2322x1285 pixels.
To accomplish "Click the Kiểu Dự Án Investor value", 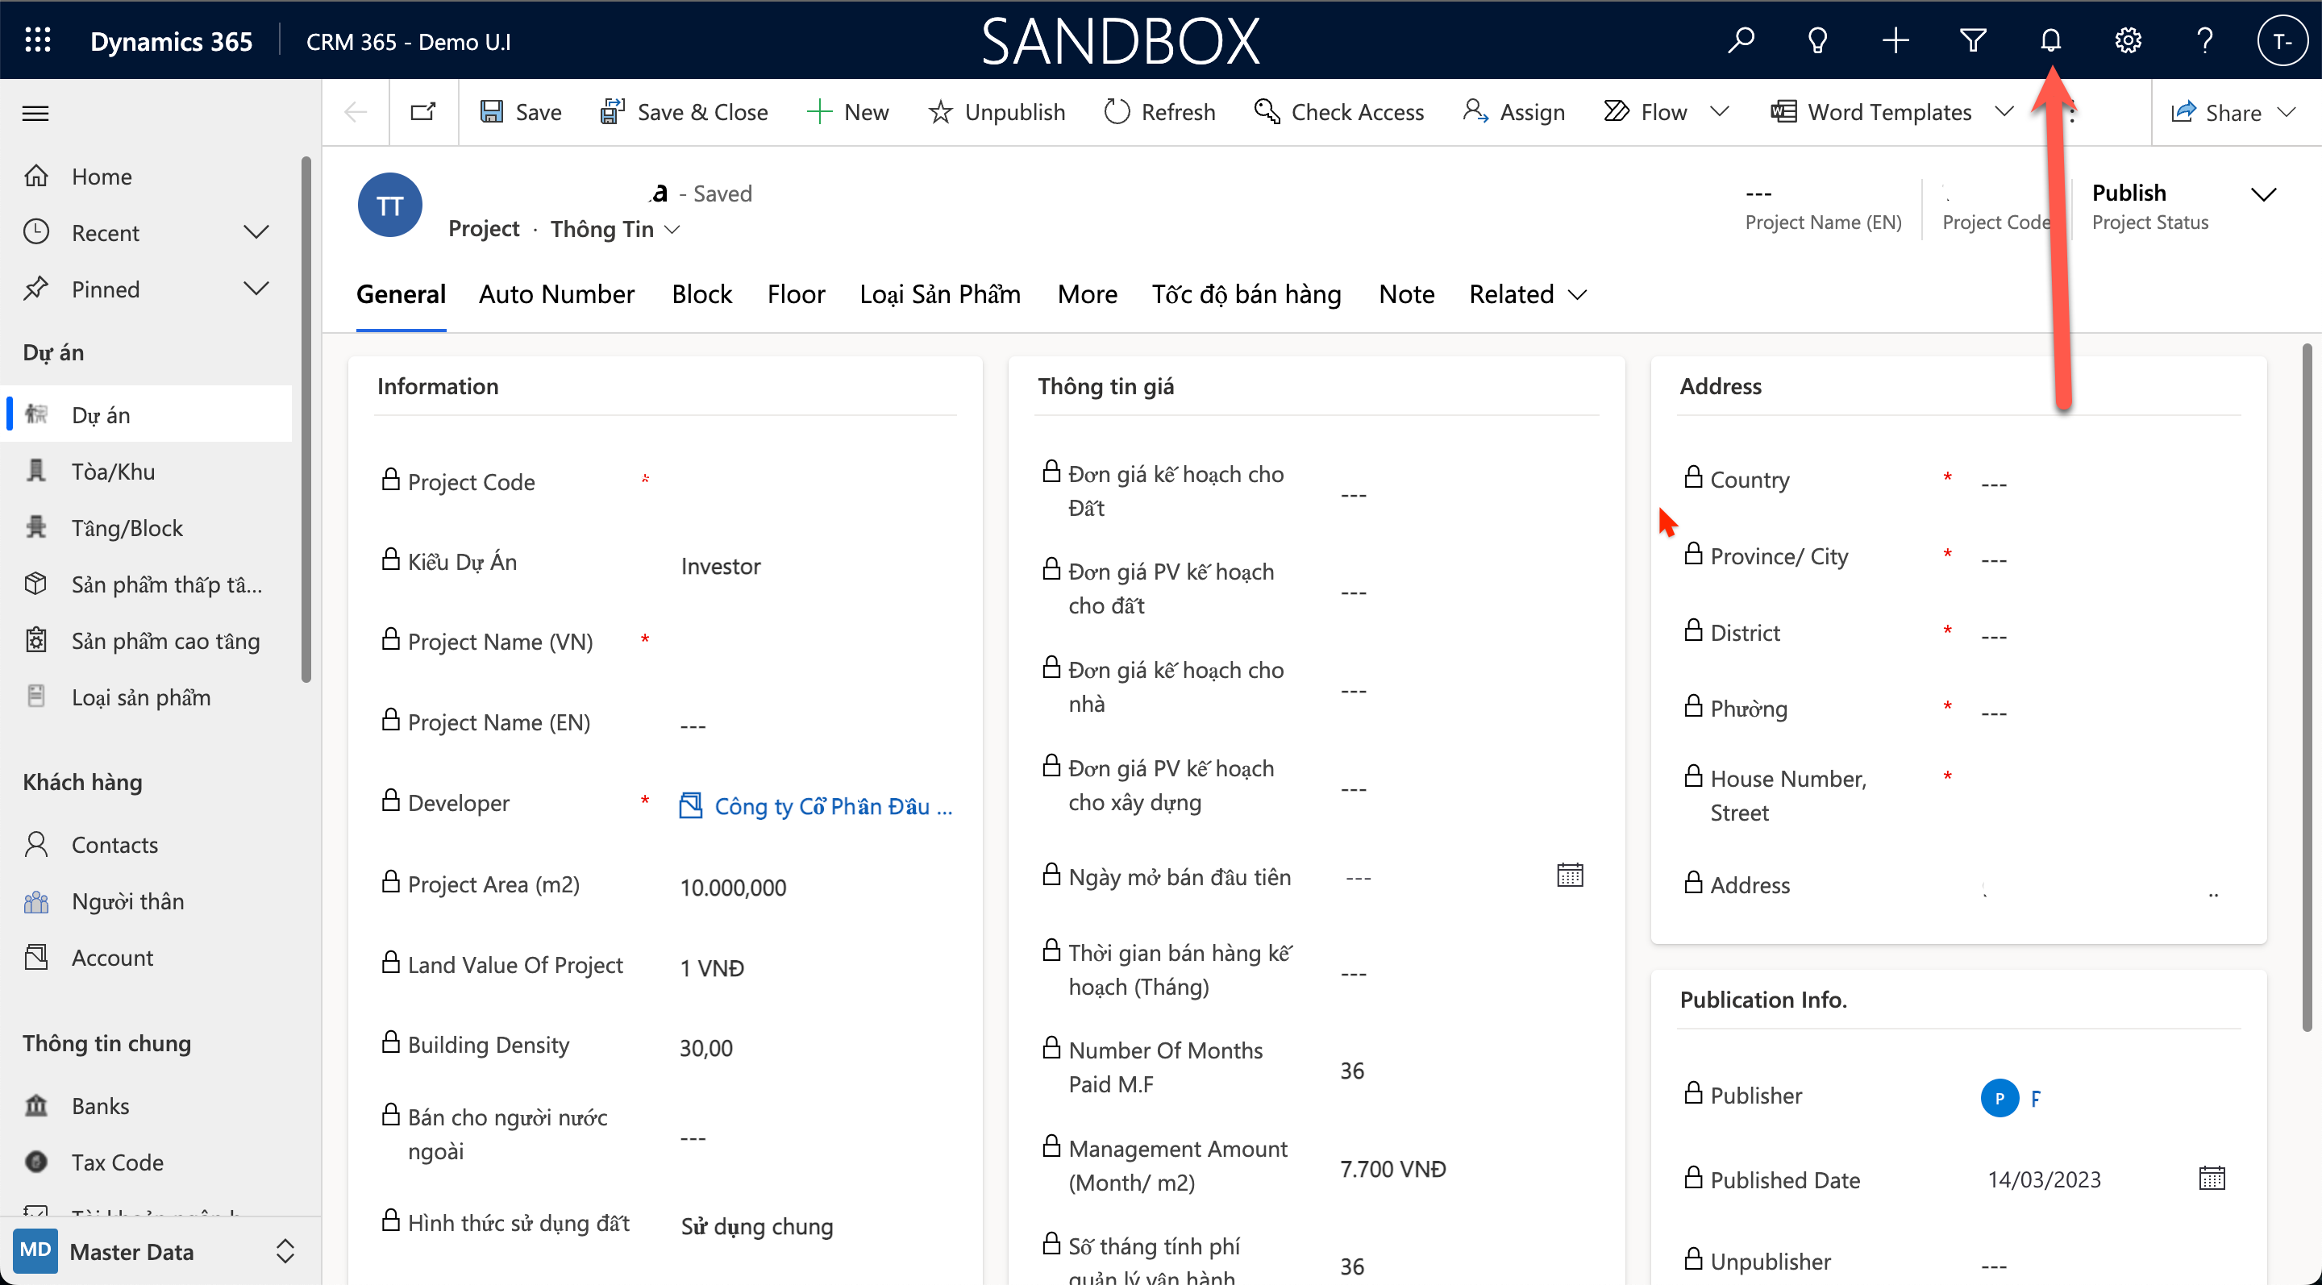I will (720, 566).
